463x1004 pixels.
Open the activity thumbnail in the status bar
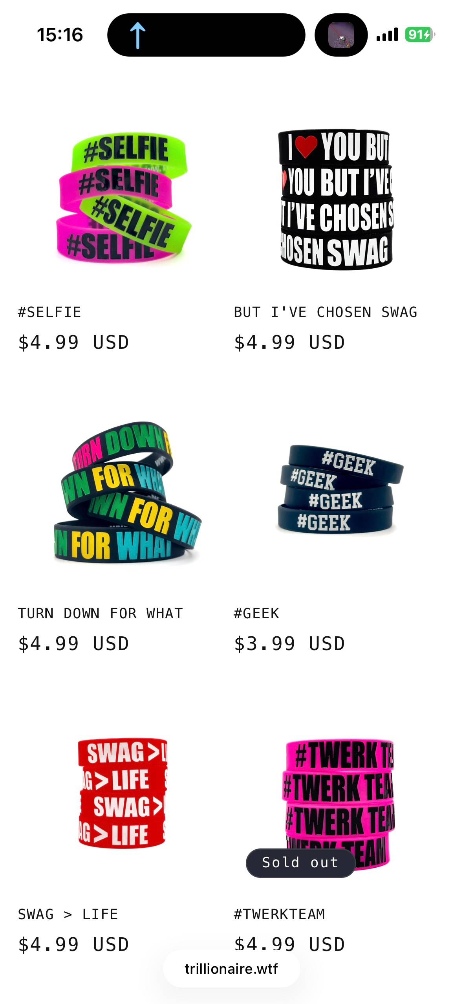tap(341, 35)
